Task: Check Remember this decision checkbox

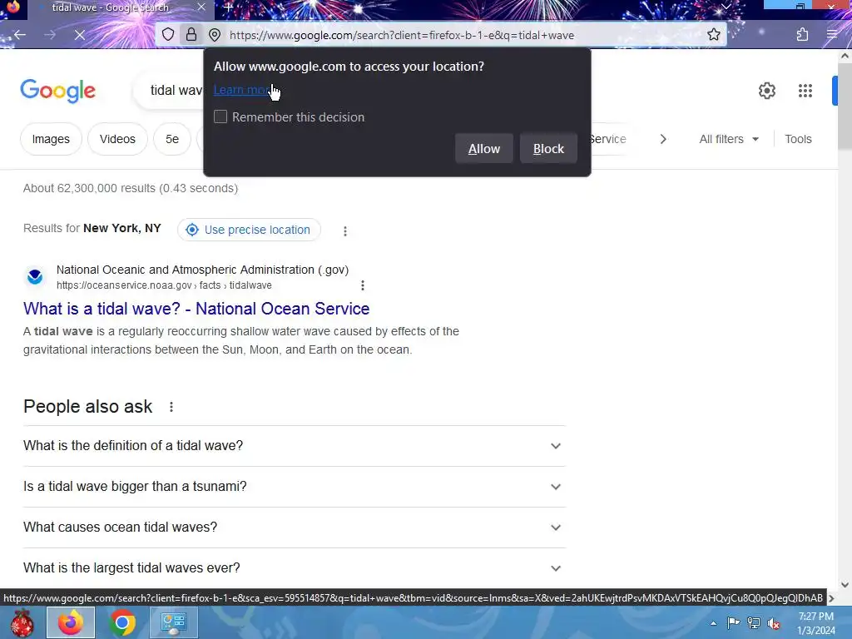Action: click(220, 116)
